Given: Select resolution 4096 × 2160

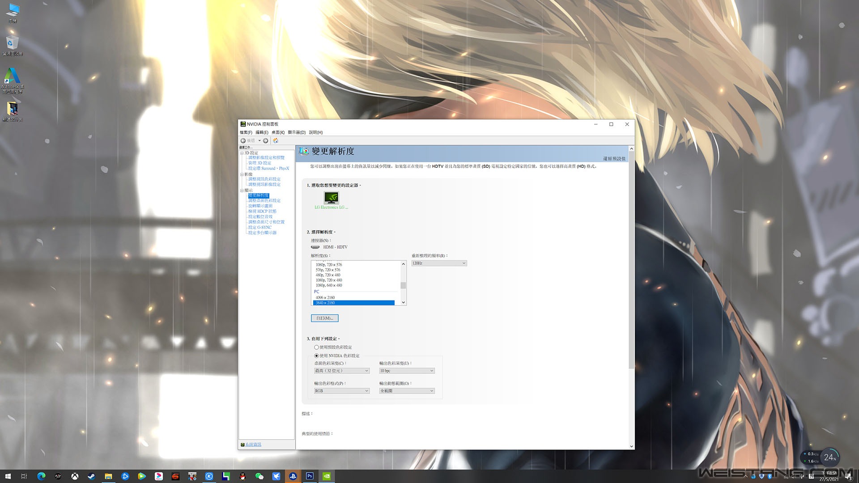Looking at the screenshot, I should (x=325, y=298).
